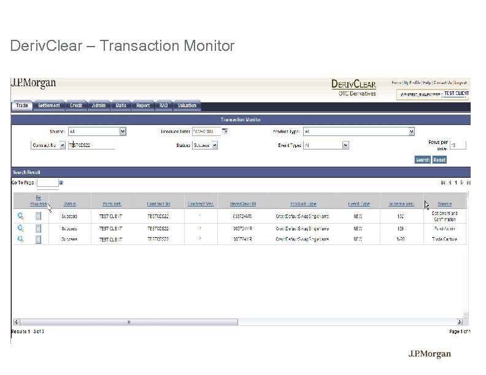Open the Report tab
Viewport: 486px width, 375px height.
143,105
